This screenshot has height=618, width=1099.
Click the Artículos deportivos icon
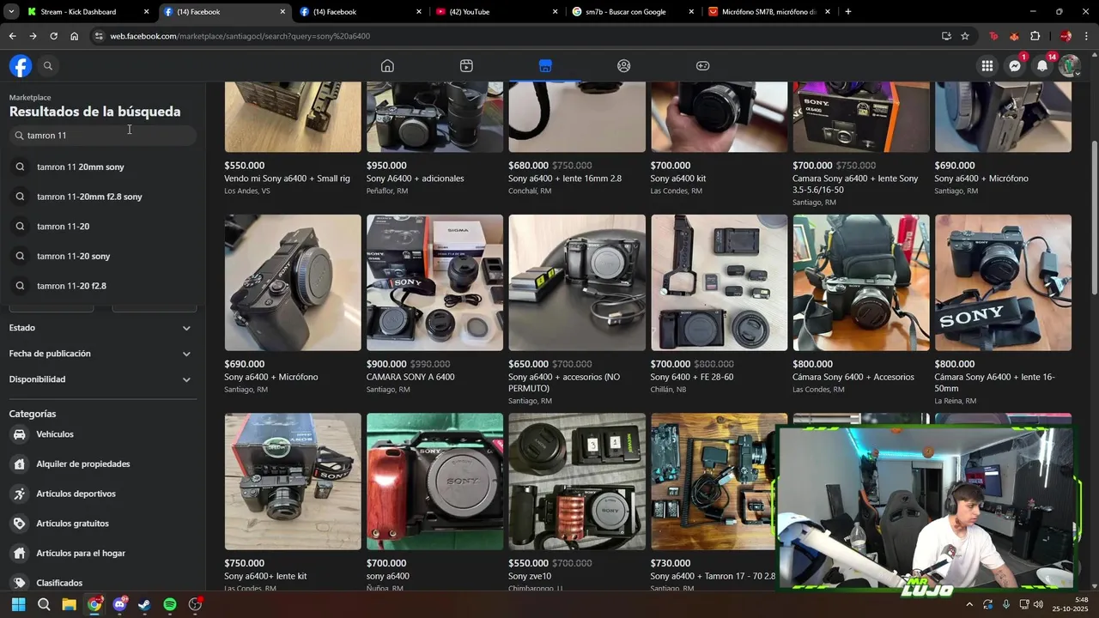point(20,494)
